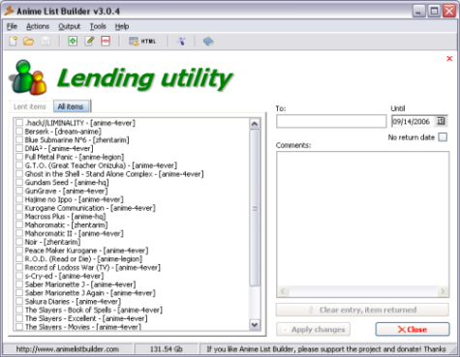Click the To: recipient text field
Viewport: 460px width, 357px height.
click(331, 121)
